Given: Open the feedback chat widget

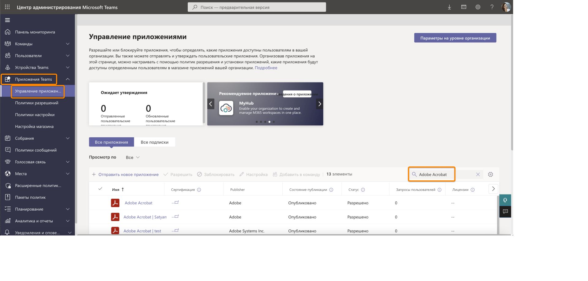Looking at the screenshot, I should [x=505, y=212].
